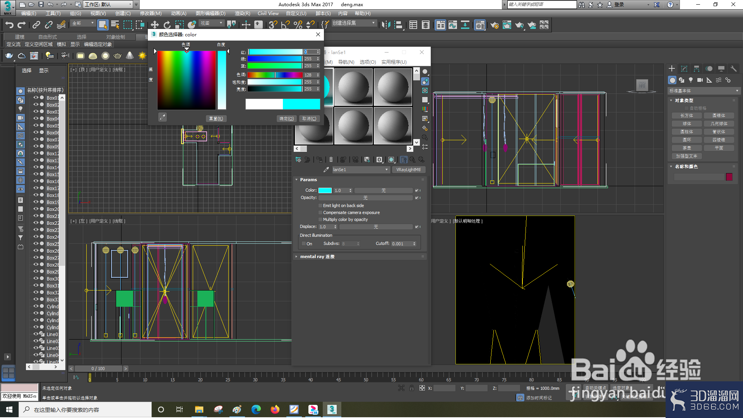Click the object color swatch in 名称和颜色
The image size is (743, 418).
click(x=729, y=177)
